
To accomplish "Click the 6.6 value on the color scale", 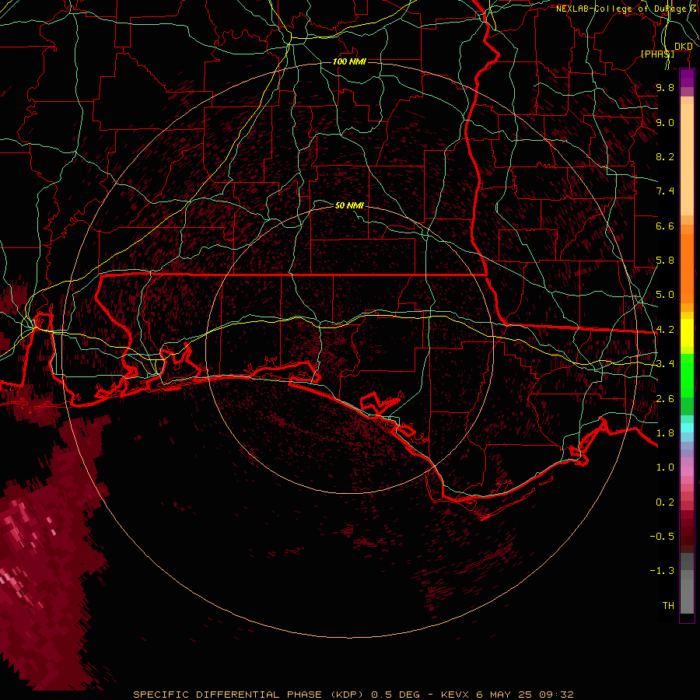I will click(665, 226).
